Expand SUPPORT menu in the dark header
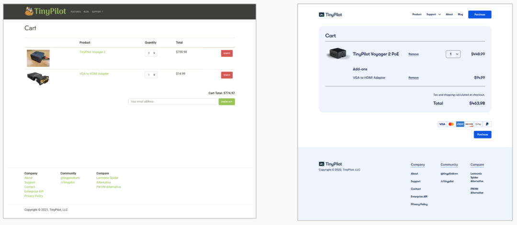Viewport: 517px width, 225px height. click(x=97, y=11)
